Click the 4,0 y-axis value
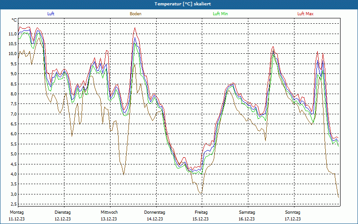358x224 pixels. (x=13, y=174)
